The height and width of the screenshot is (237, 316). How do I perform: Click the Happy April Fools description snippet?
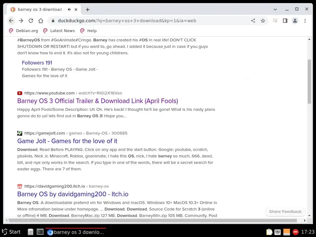point(116,113)
